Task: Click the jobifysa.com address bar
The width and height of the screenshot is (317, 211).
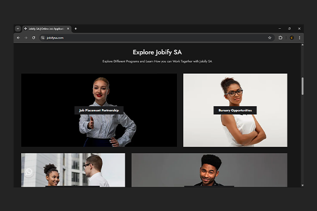Action: point(157,38)
